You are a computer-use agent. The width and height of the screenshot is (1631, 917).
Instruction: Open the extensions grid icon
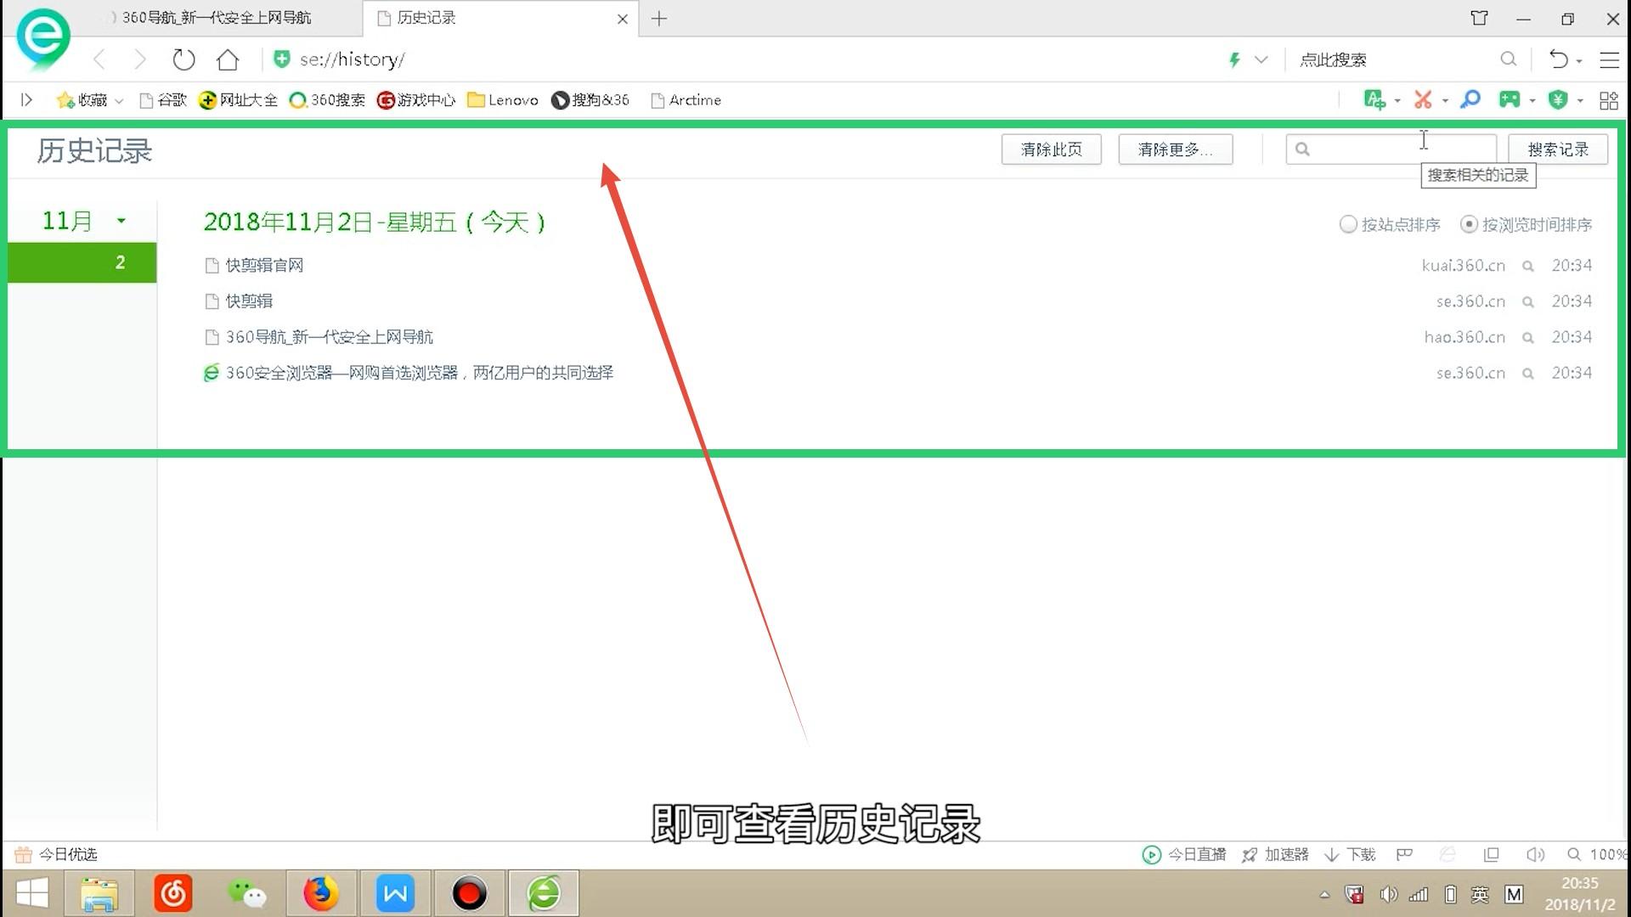point(1608,99)
